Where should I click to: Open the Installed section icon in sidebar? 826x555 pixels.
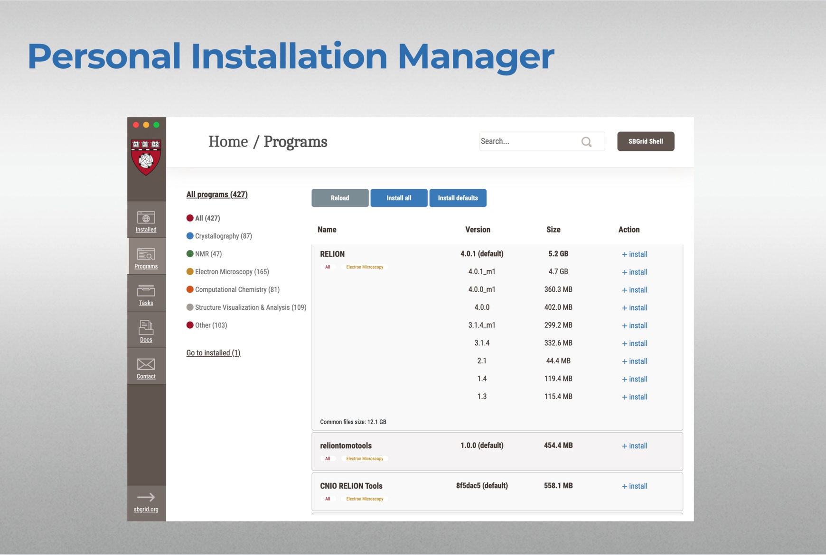tap(146, 218)
